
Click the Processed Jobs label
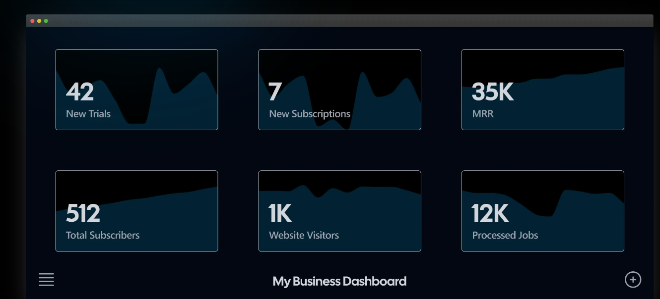point(505,235)
